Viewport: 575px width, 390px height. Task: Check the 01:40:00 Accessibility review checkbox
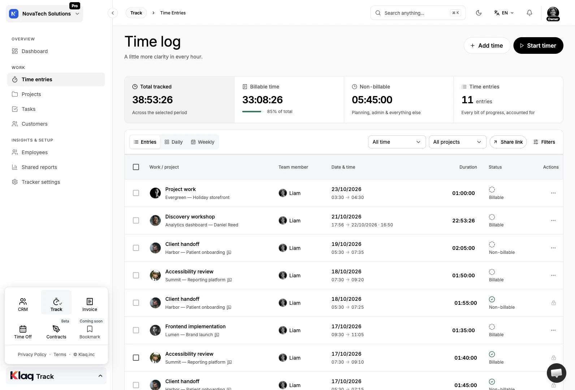coord(136,358)
